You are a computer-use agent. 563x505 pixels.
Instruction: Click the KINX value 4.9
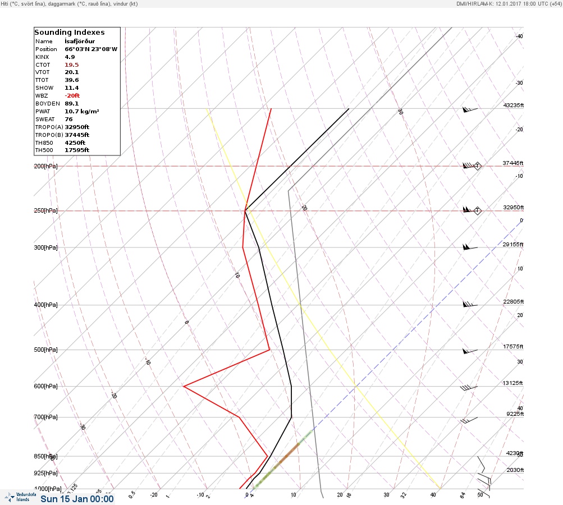[x=70, y=57]
